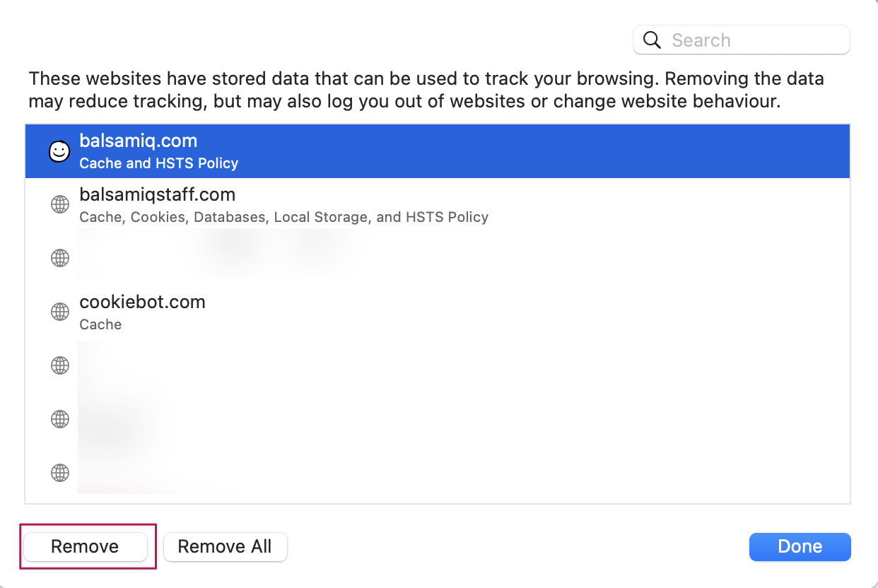Screen dimensions: 878x588
Task: Focus the Search input field
Action: point(756,40)
